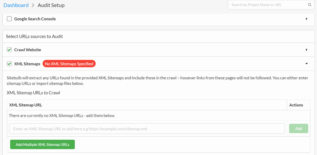The image size is (317, 155).
Task: Click the breadcrumb separator chevron
Action: pos(33,6)
